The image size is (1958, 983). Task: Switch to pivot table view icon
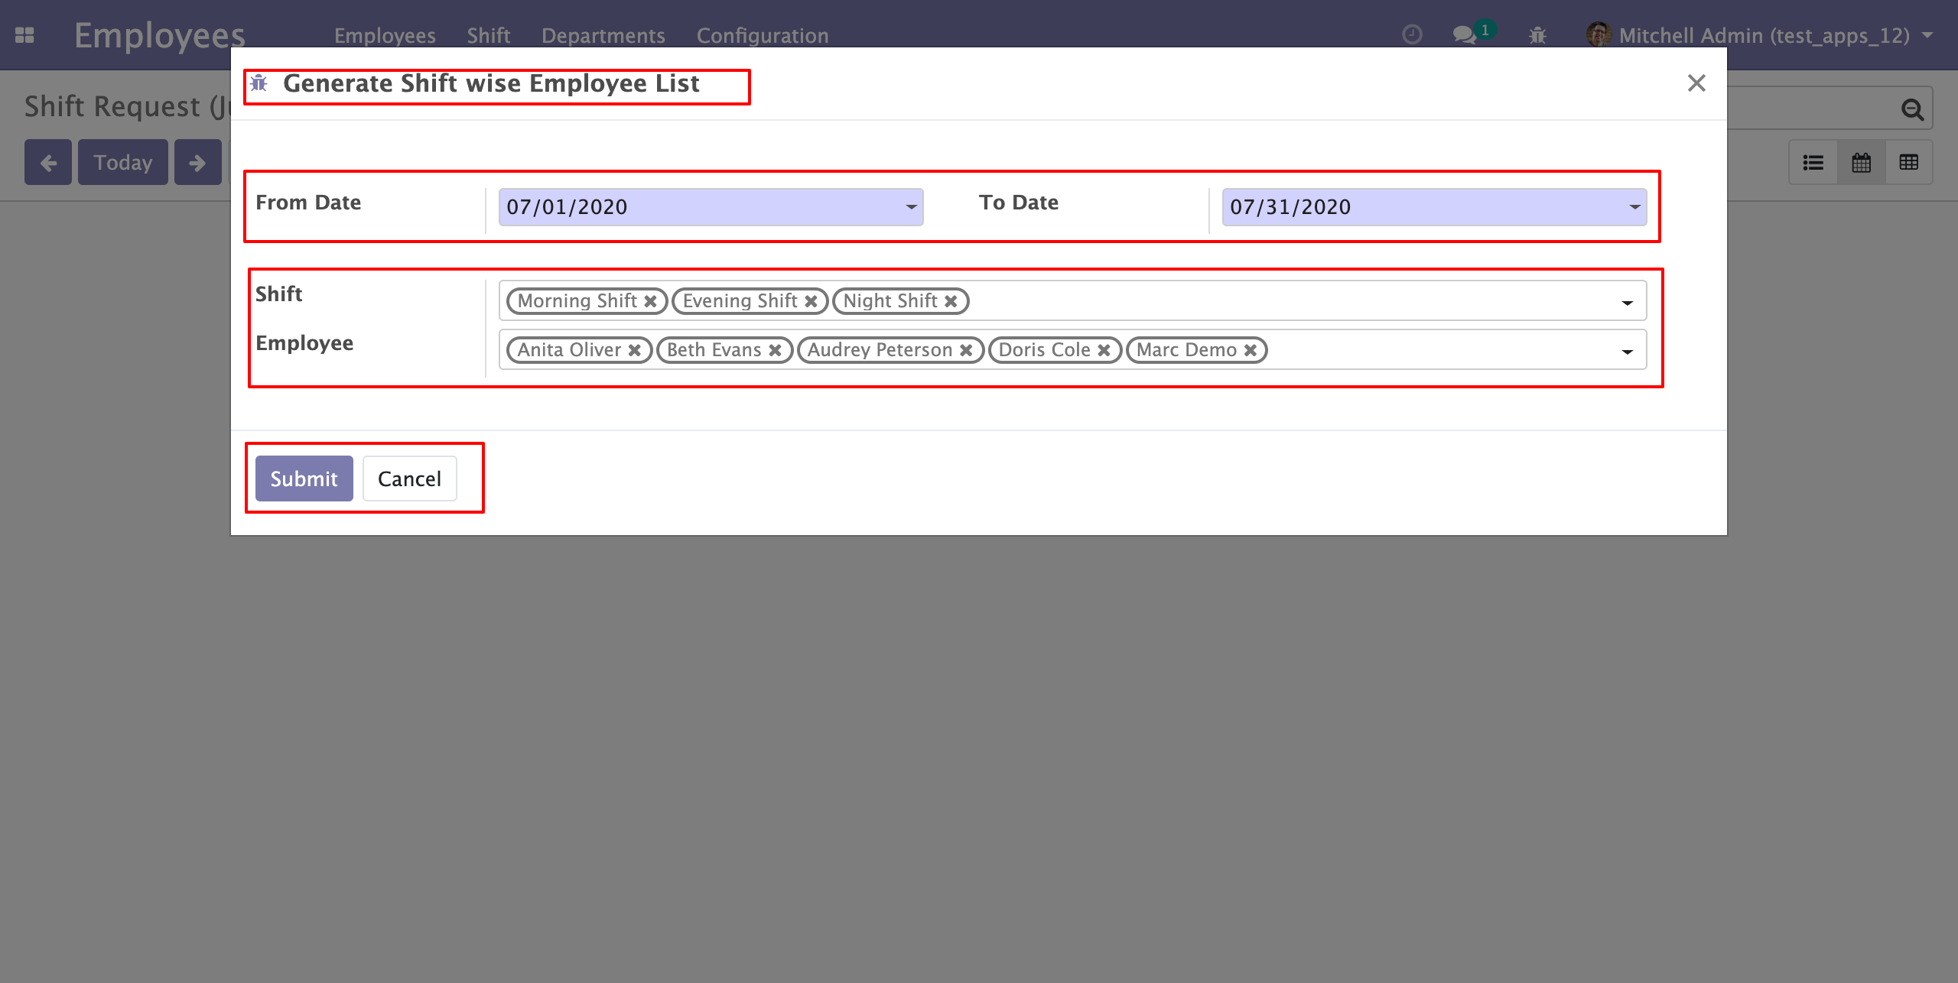coord(1909,162)
